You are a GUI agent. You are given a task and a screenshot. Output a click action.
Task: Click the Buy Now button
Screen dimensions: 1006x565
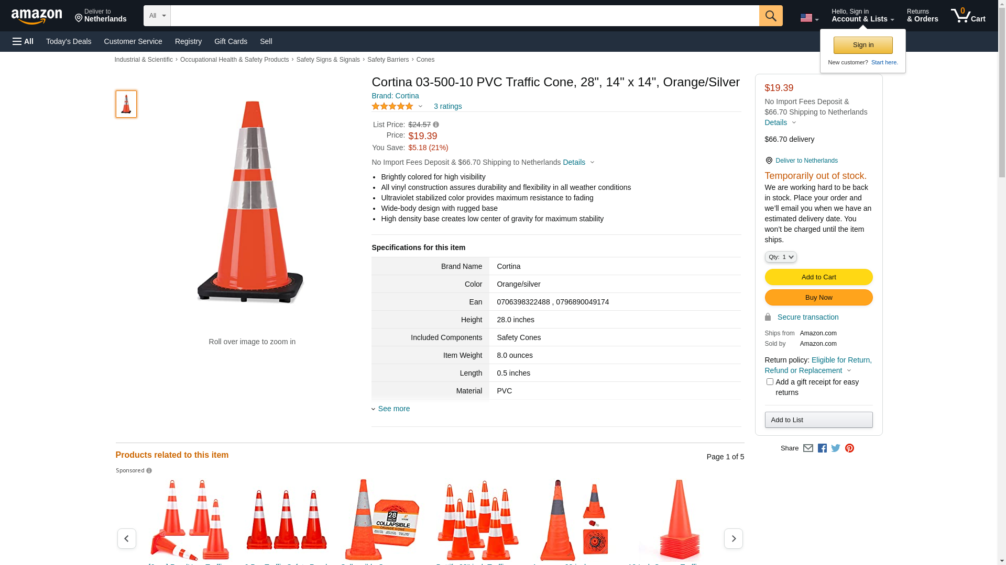click(x=818, y=298)
